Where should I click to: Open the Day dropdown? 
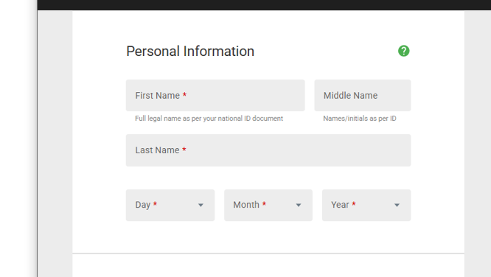click(x=170, y=205)
